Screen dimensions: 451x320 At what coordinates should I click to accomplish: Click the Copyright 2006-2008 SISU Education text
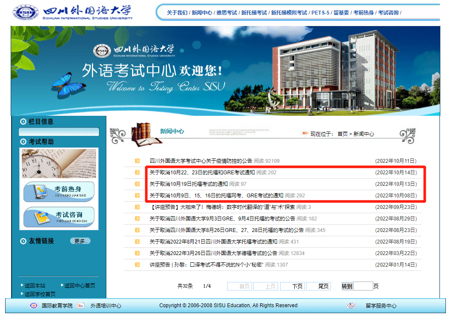(228, 305)
